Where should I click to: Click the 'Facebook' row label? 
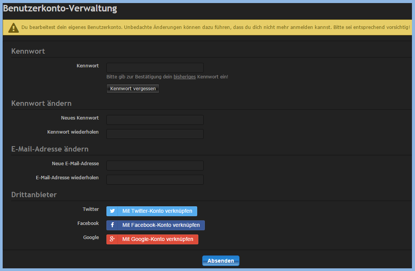click(x=88, y=223)
